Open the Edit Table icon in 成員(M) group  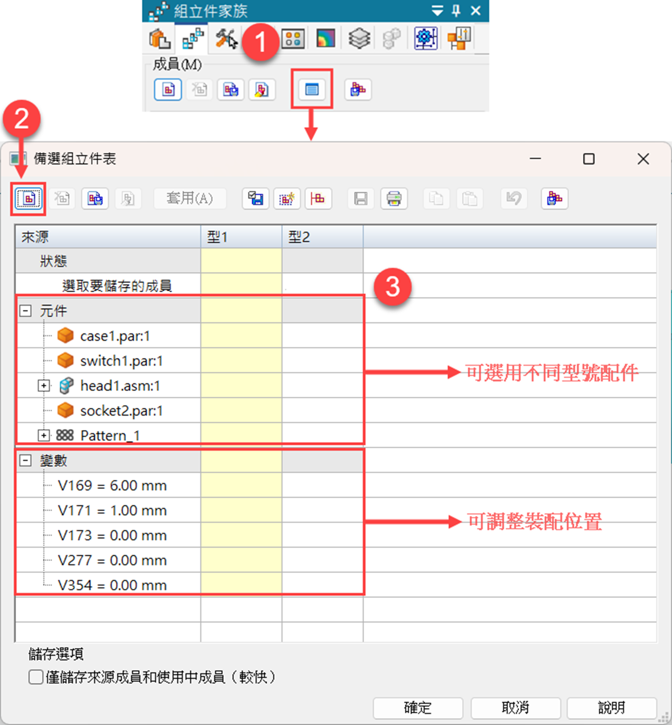pos(312,89)
